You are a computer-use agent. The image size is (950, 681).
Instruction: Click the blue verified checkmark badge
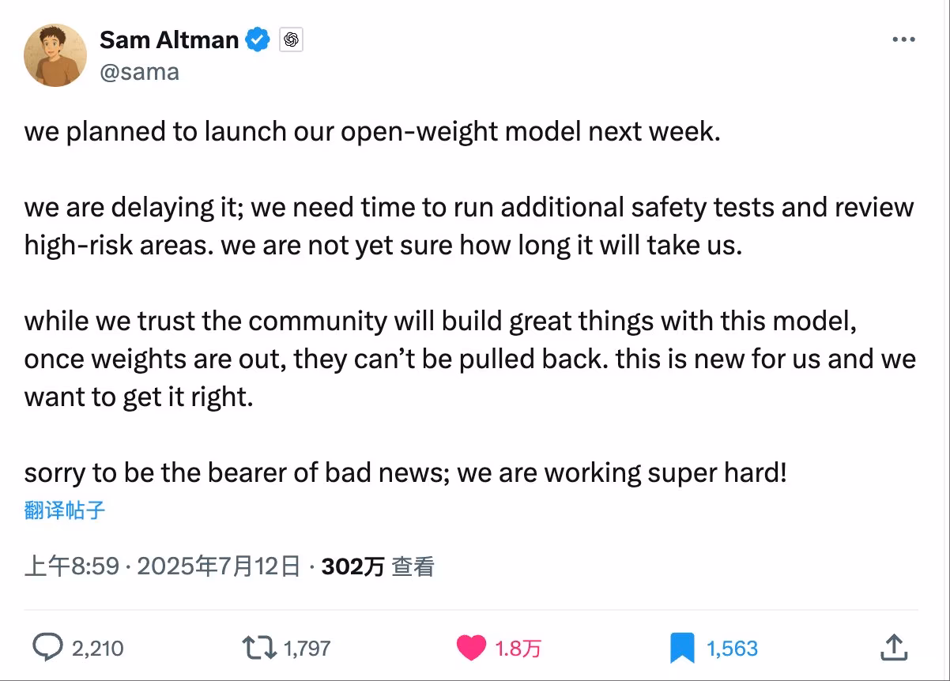(x=258, y=40)
